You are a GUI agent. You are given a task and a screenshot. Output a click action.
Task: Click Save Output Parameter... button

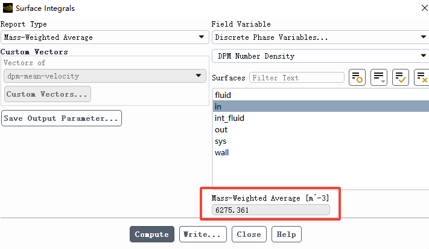tap(62, 118)
